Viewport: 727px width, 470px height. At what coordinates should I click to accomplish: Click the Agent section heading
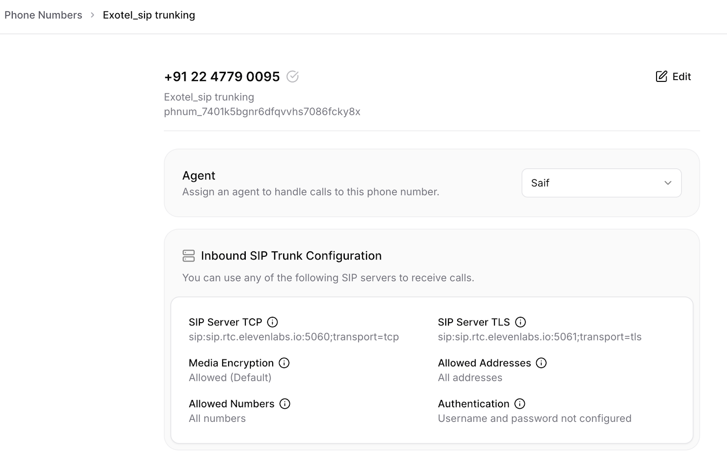pyautogui.click(x=199, y=175)
